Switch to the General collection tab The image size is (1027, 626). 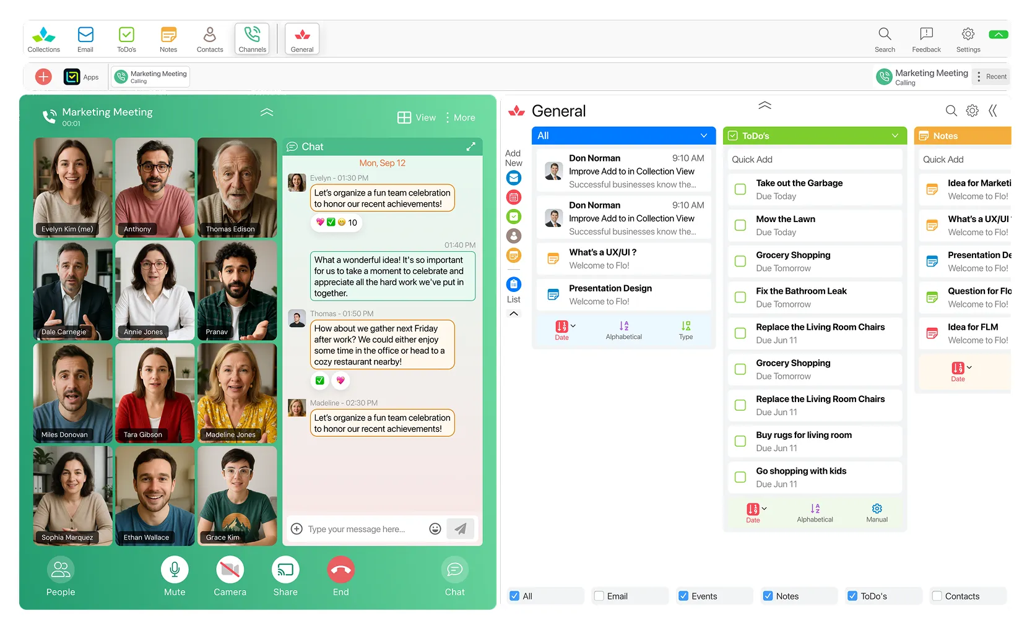302,39
